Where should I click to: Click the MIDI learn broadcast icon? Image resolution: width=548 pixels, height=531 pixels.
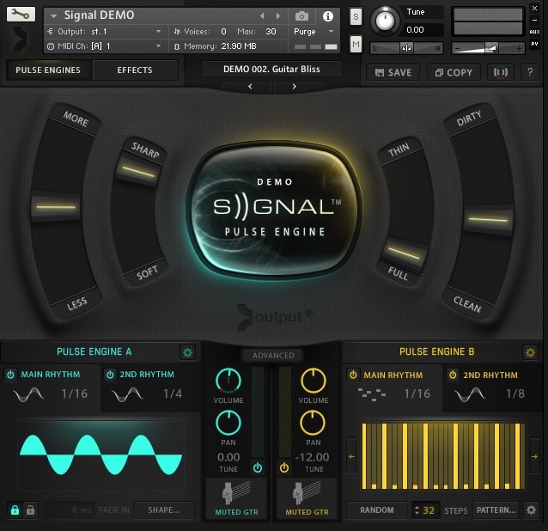point(501,72)
